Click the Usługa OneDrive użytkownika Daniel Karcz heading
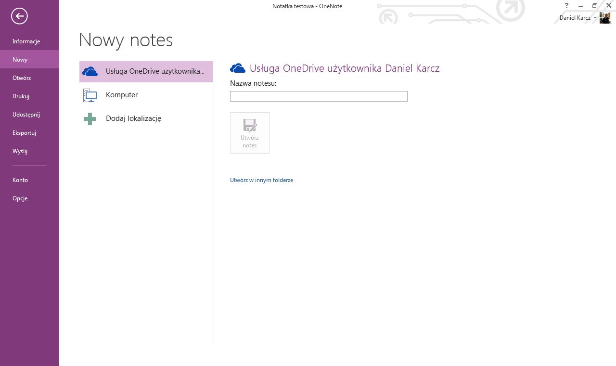 (x=345, y=68)
